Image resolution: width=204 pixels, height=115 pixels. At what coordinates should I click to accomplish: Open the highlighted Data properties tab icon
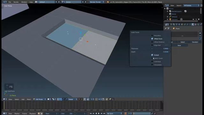point(193,24)
